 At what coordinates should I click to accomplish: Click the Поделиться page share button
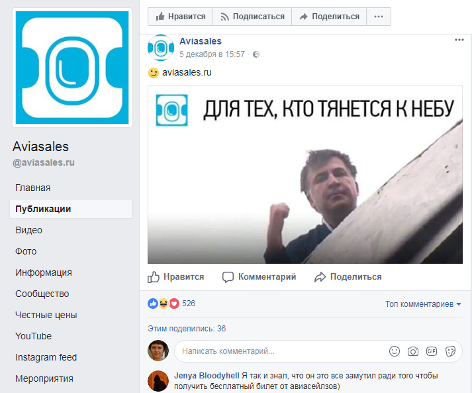tap(329, 17)
